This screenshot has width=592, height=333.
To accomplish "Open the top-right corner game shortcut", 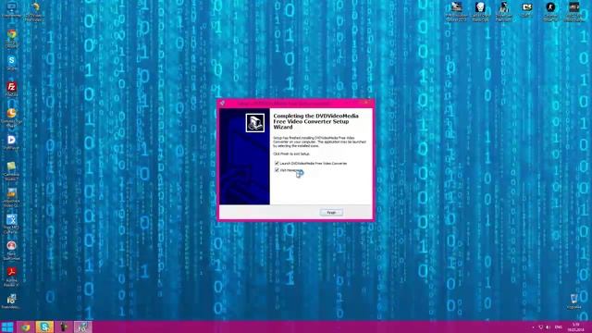I will coord(573,11).
